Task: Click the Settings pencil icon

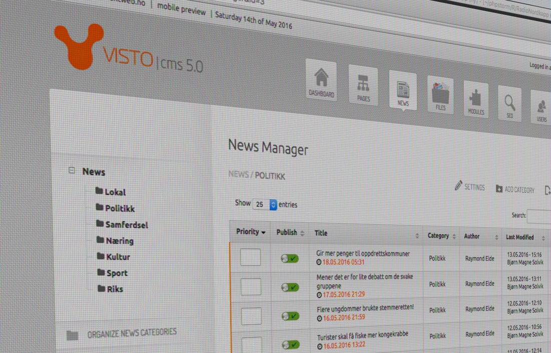Action: [x=458, y=185]
